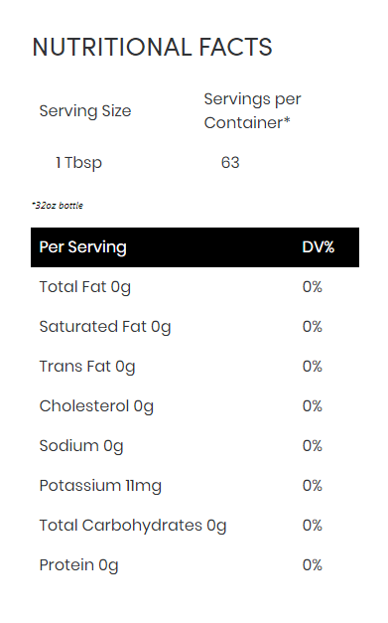Select the Saturated Fat 0g row
The image size is (388, 623).
[x=194, y=327]
